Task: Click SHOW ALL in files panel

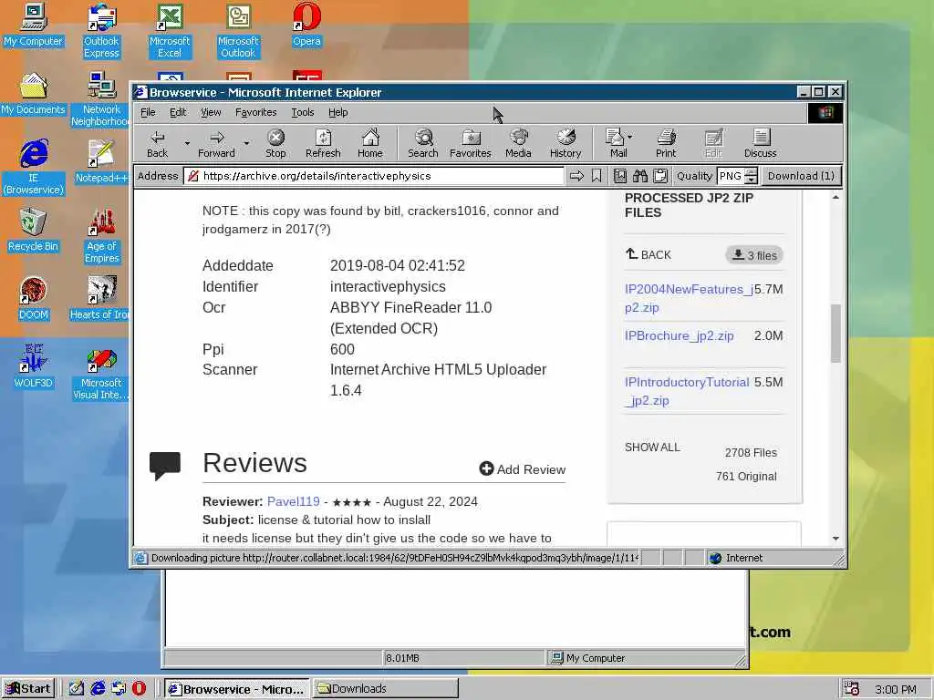Action: [652, 447]
